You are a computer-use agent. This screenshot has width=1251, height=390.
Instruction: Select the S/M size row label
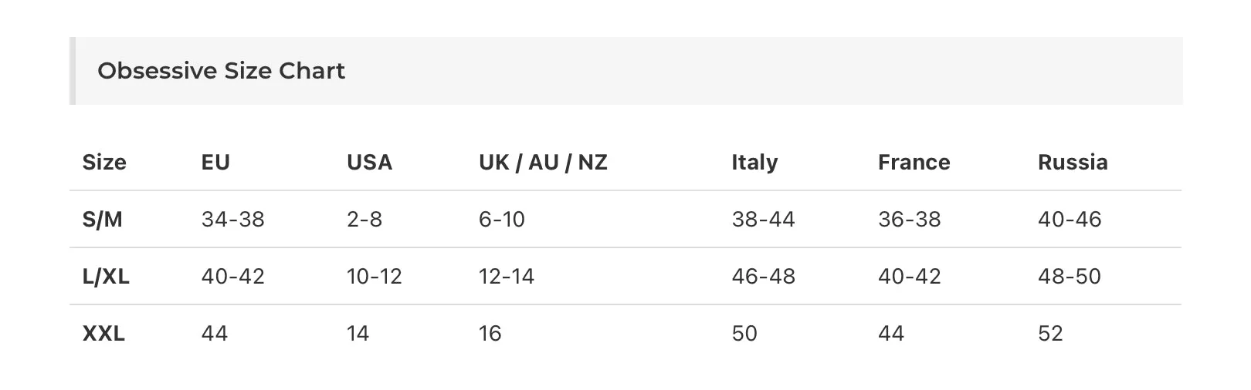pos(102,220)
